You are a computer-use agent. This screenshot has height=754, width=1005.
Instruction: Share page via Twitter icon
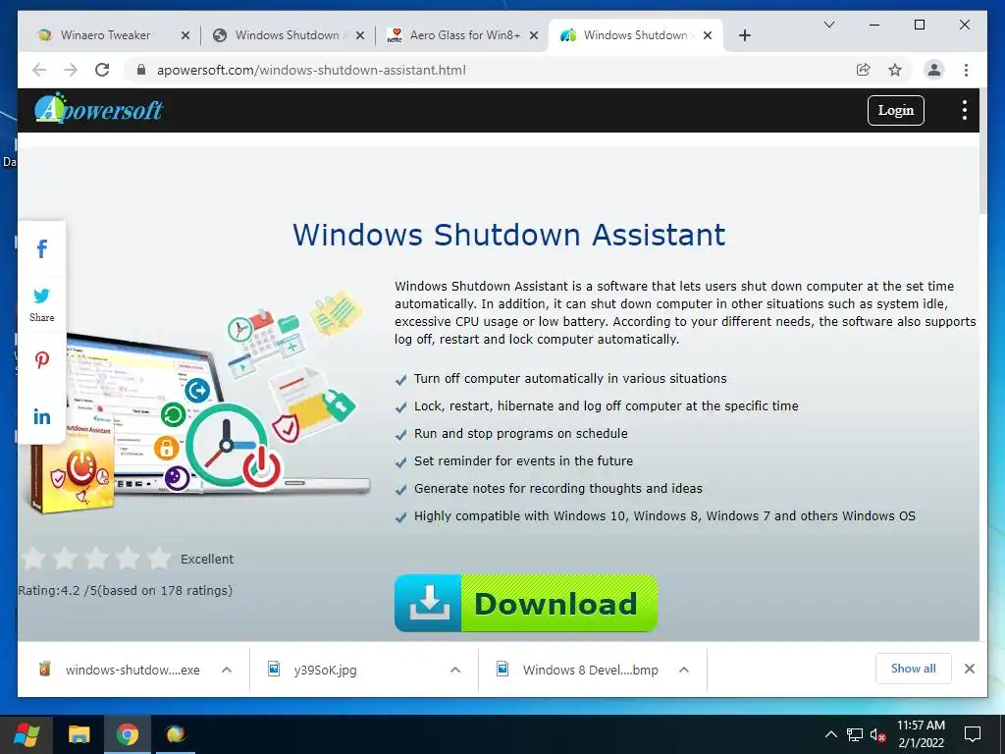pyautogui.click(x=41, y=296)
